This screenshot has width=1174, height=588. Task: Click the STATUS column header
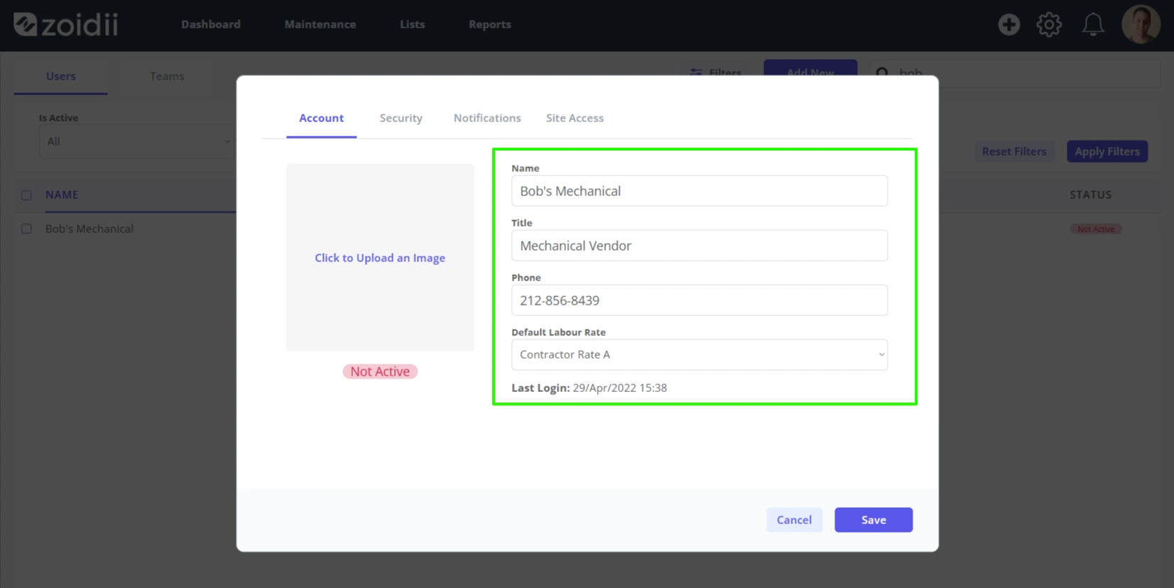coord(1090,195)
